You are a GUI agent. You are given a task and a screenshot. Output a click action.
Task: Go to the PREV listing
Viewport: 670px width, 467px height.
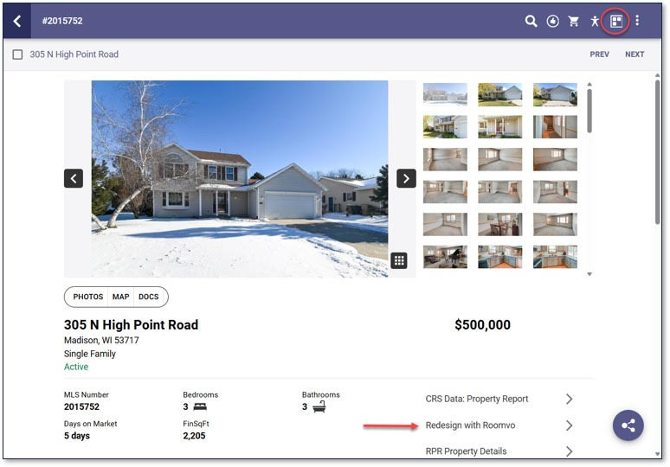(x=599, y=54)
